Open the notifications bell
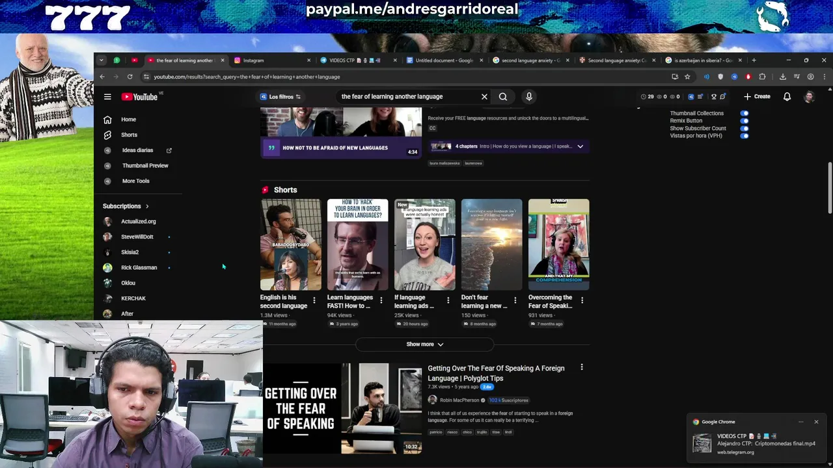833x468 pixels. [x=787, y=97]
